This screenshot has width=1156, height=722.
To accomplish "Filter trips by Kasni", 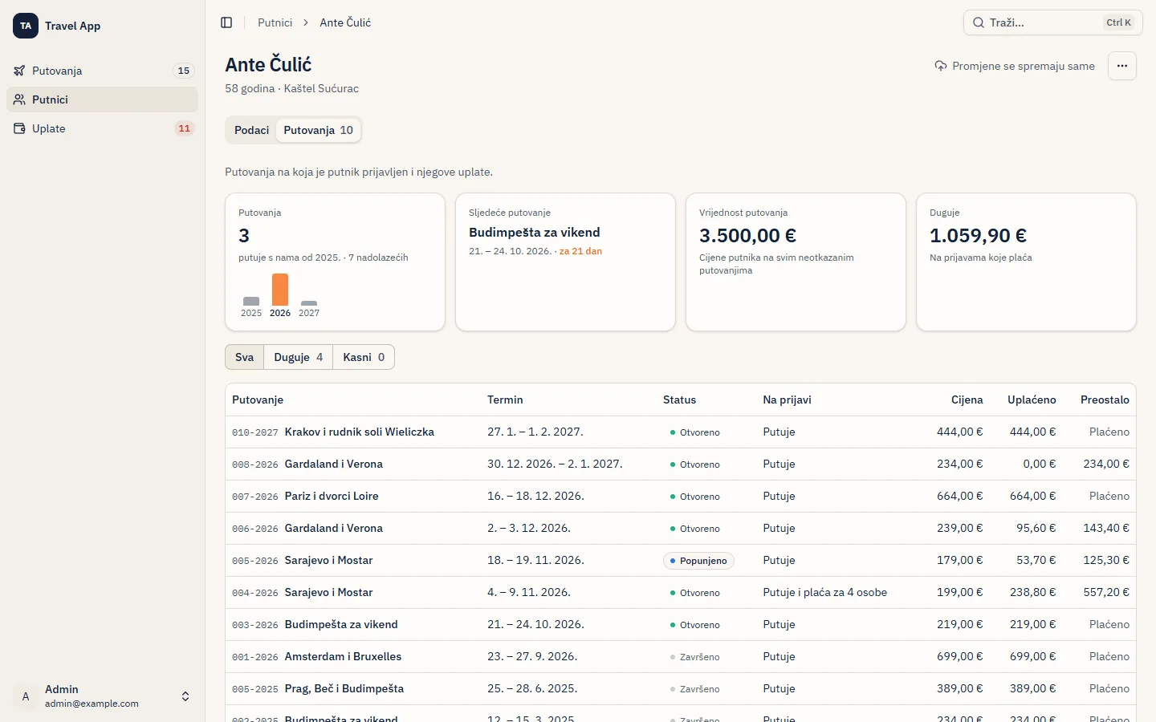I will pos(364,357).
